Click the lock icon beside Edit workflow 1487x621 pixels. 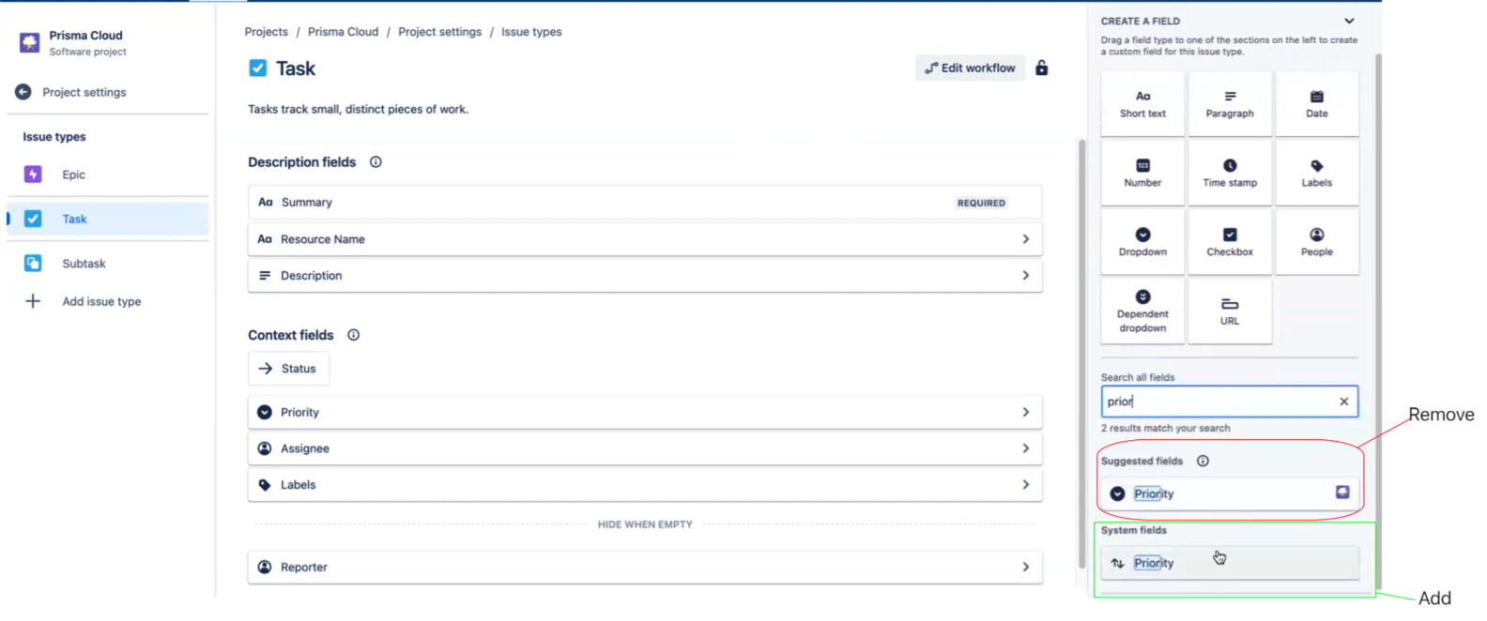[x=1041, y=68]
